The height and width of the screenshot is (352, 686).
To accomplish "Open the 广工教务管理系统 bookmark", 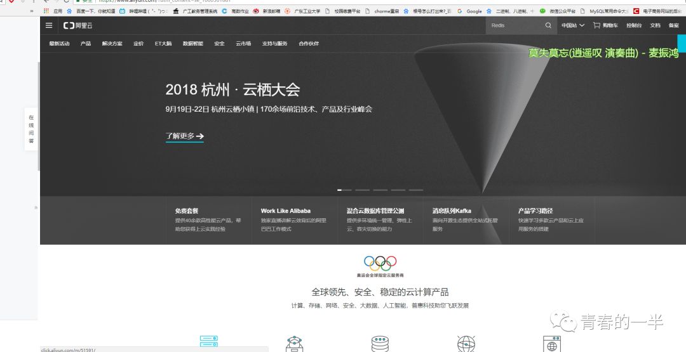I will (x=195, y=11).
